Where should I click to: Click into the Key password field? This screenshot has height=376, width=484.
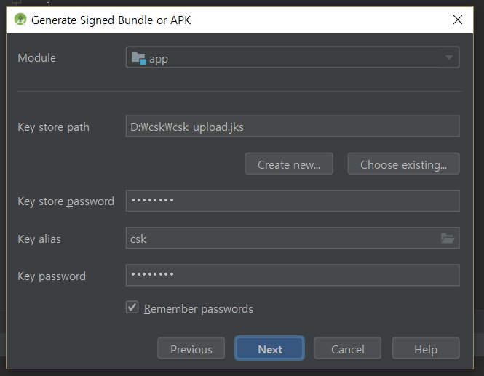[x=292, y=276]
